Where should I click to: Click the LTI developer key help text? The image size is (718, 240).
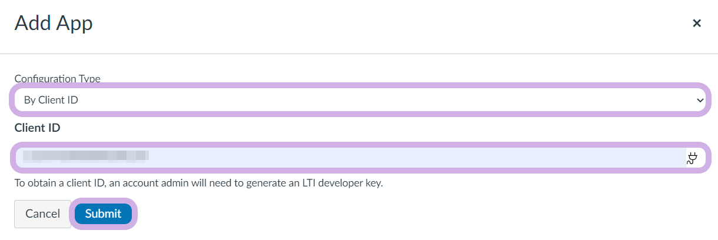point(198,183)
